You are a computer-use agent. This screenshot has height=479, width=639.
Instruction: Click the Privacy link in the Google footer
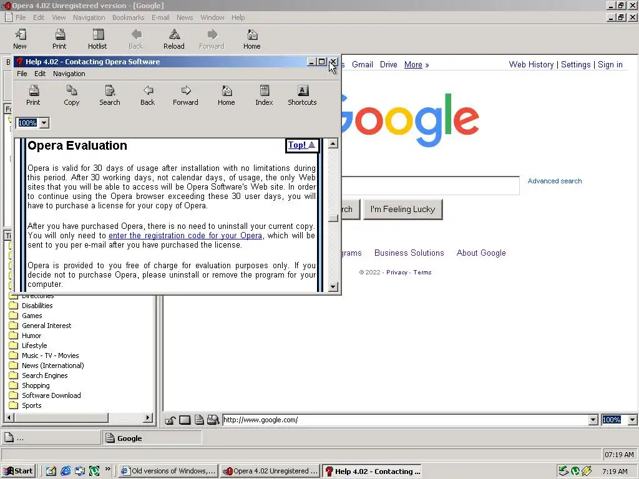pyautogui.click(x=396, y=273)
